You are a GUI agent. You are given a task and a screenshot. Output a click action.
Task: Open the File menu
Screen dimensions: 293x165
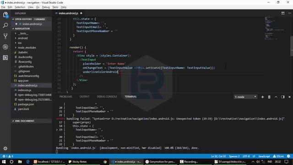point(3,7)
